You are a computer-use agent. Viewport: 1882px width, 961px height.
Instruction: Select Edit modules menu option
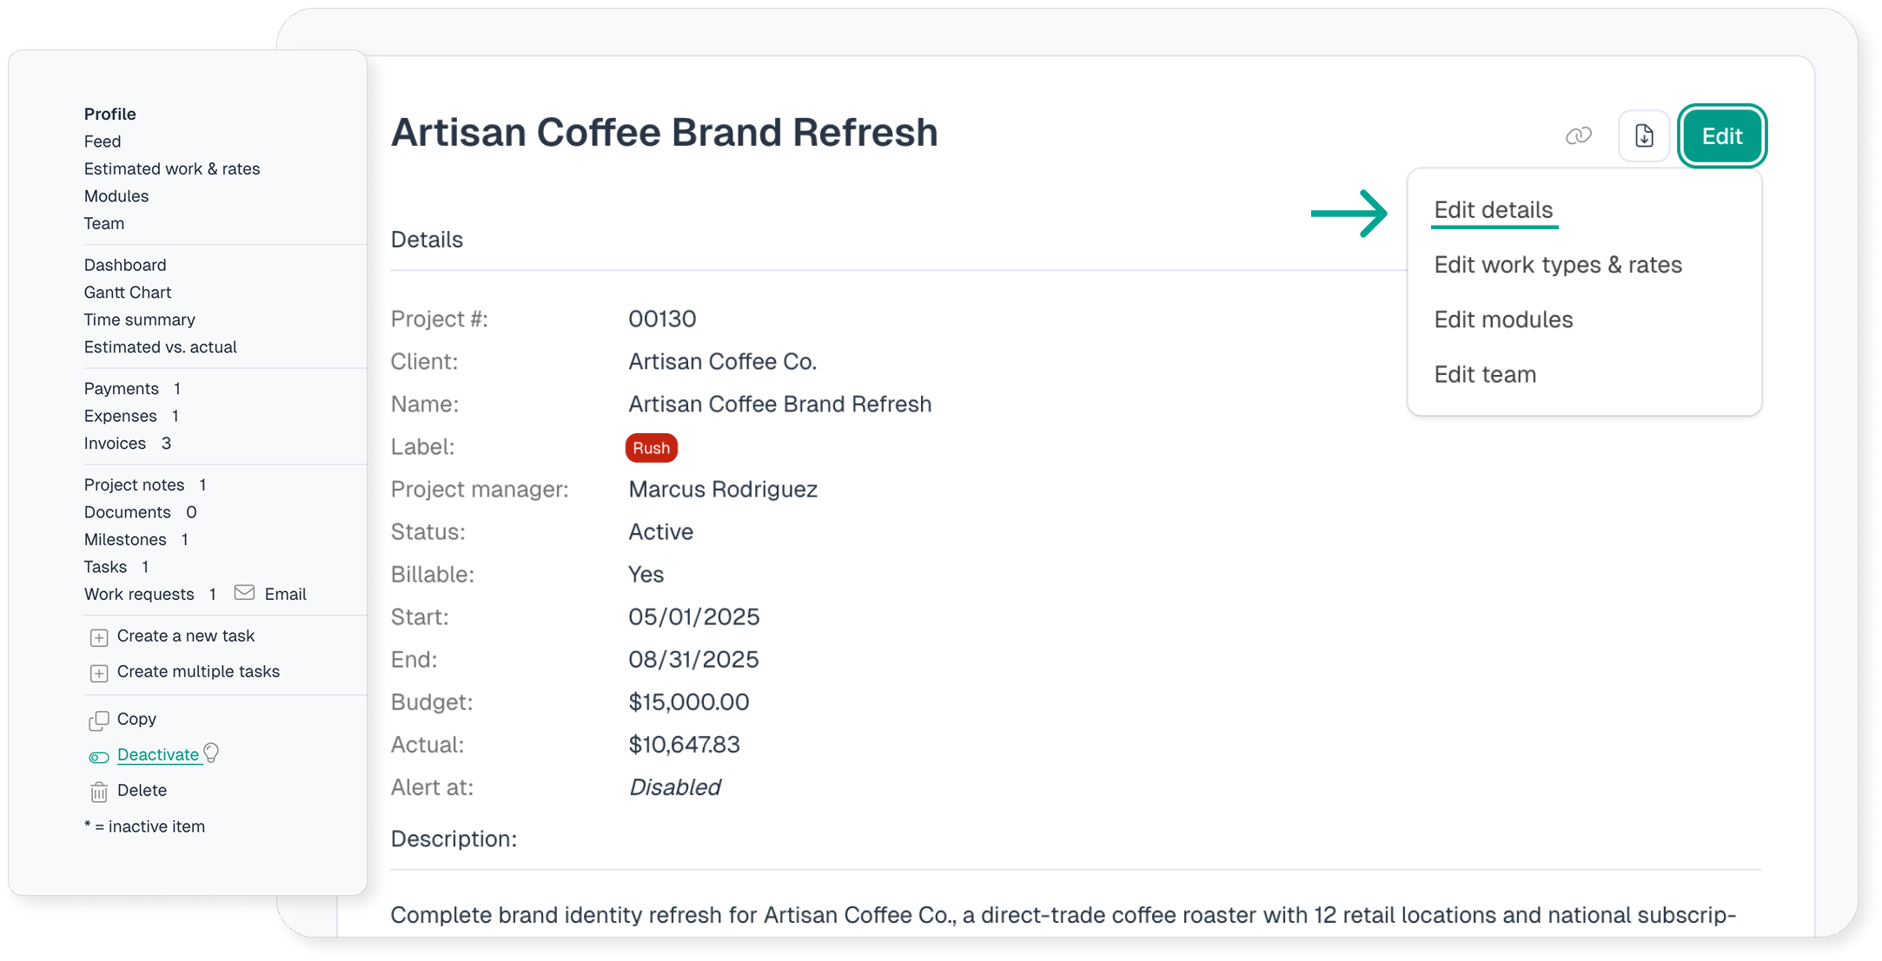click(x=1503, y=319)
